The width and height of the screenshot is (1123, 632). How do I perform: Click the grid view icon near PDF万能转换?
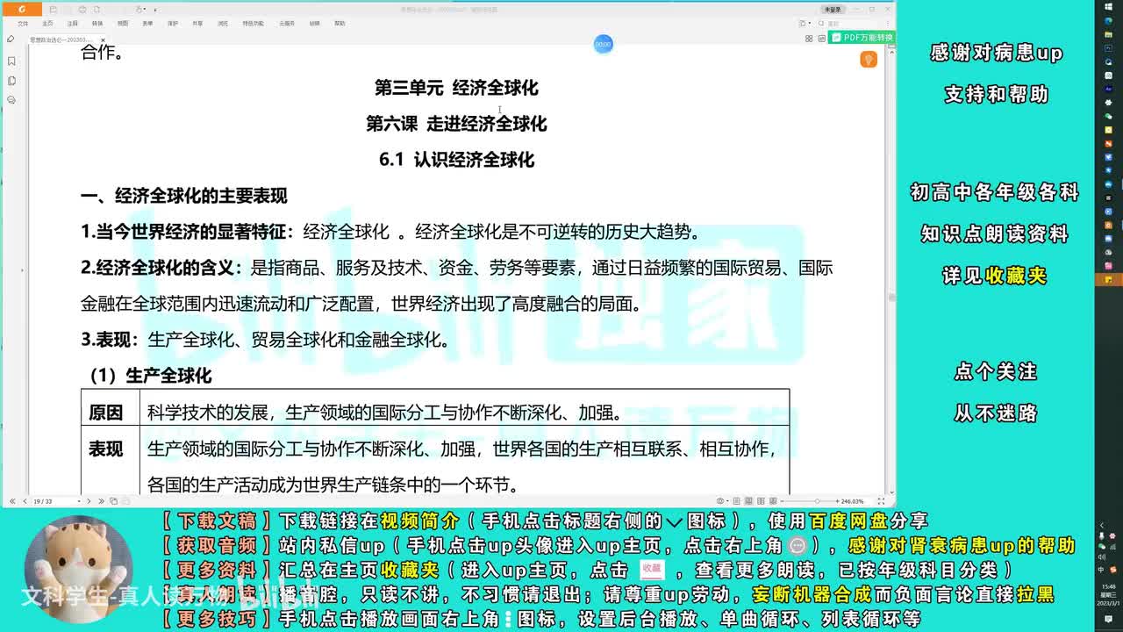coord(809,38)
